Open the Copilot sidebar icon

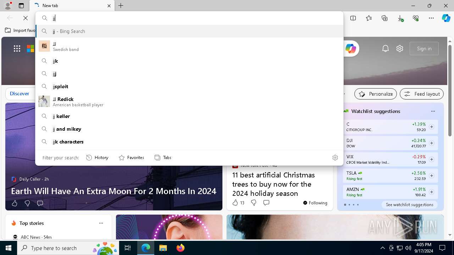tap(446, 18)
